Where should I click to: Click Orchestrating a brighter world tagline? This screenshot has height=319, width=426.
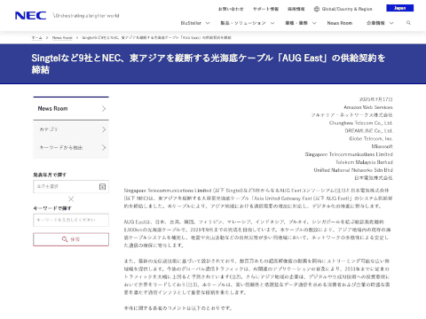pyautogui.click(x=86, y=16)
